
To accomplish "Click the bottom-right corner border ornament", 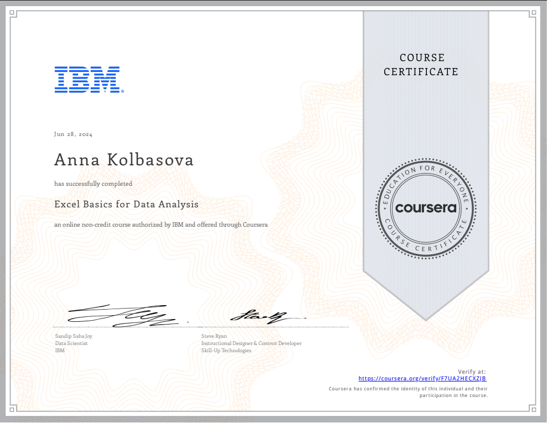I will tap(534, 409).
